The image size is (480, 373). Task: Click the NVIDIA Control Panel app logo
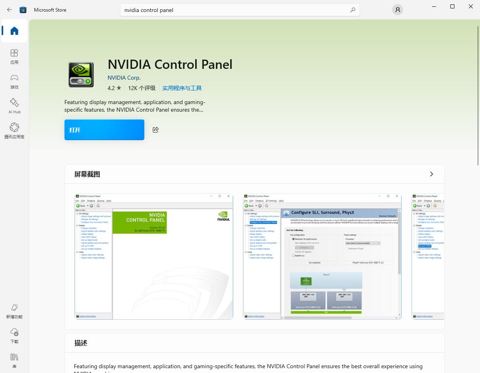tap(81, 75)
